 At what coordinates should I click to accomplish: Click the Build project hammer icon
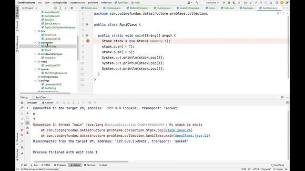[x=197, y=3]
